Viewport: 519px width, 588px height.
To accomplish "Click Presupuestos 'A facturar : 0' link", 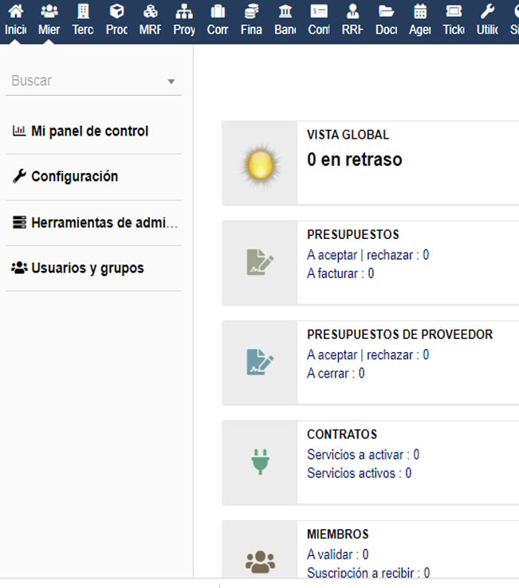I will click(x=340, y=273).
